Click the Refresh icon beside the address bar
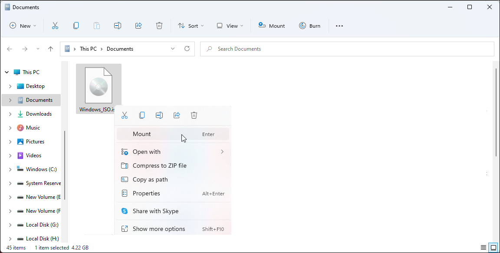Image resolution: width=500 pixels, height=253 pixels. click(187, 49)
